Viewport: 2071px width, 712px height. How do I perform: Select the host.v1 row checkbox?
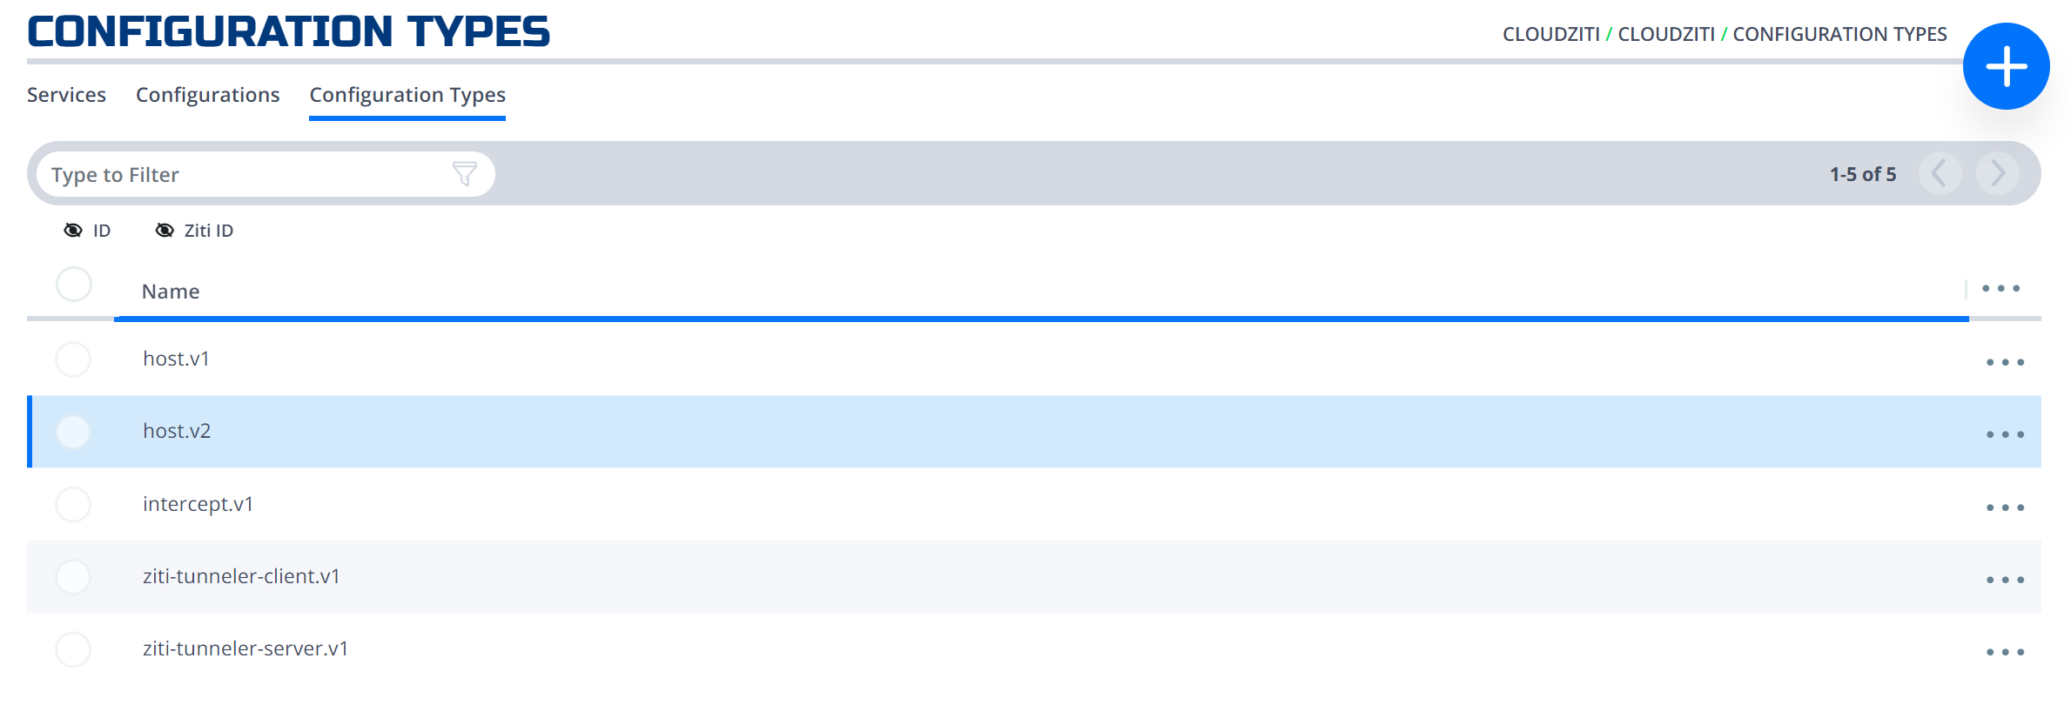pos(73,359)
